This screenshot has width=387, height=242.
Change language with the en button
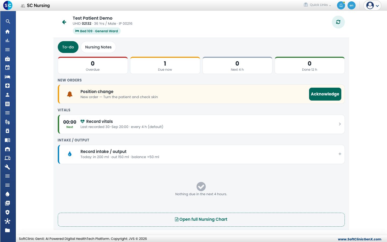pos(352,5)
